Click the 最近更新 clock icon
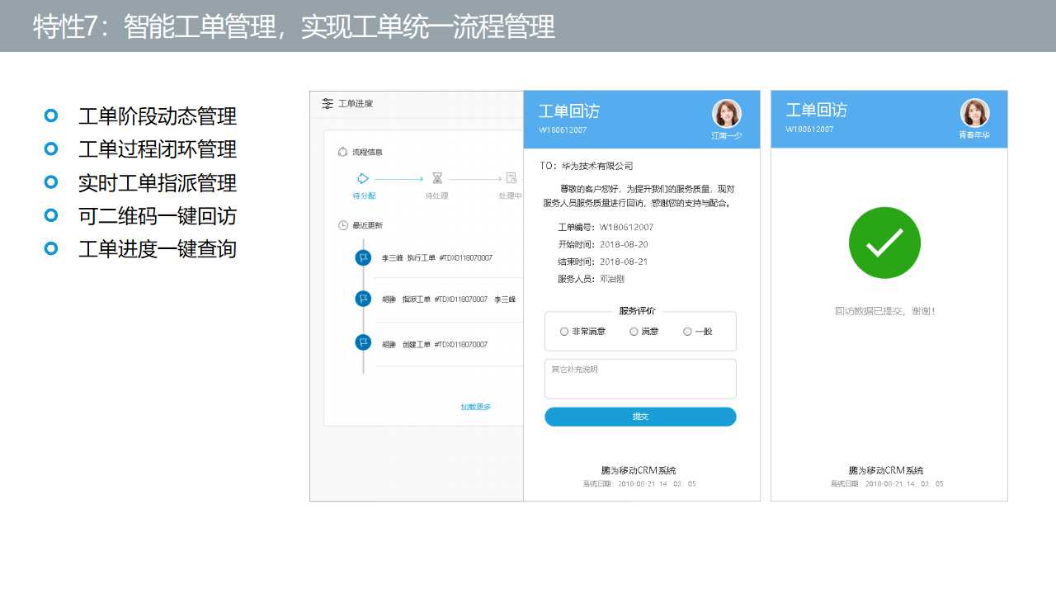Image resolution: width=1056 pixels, height=594 pixels. point(343,225)
